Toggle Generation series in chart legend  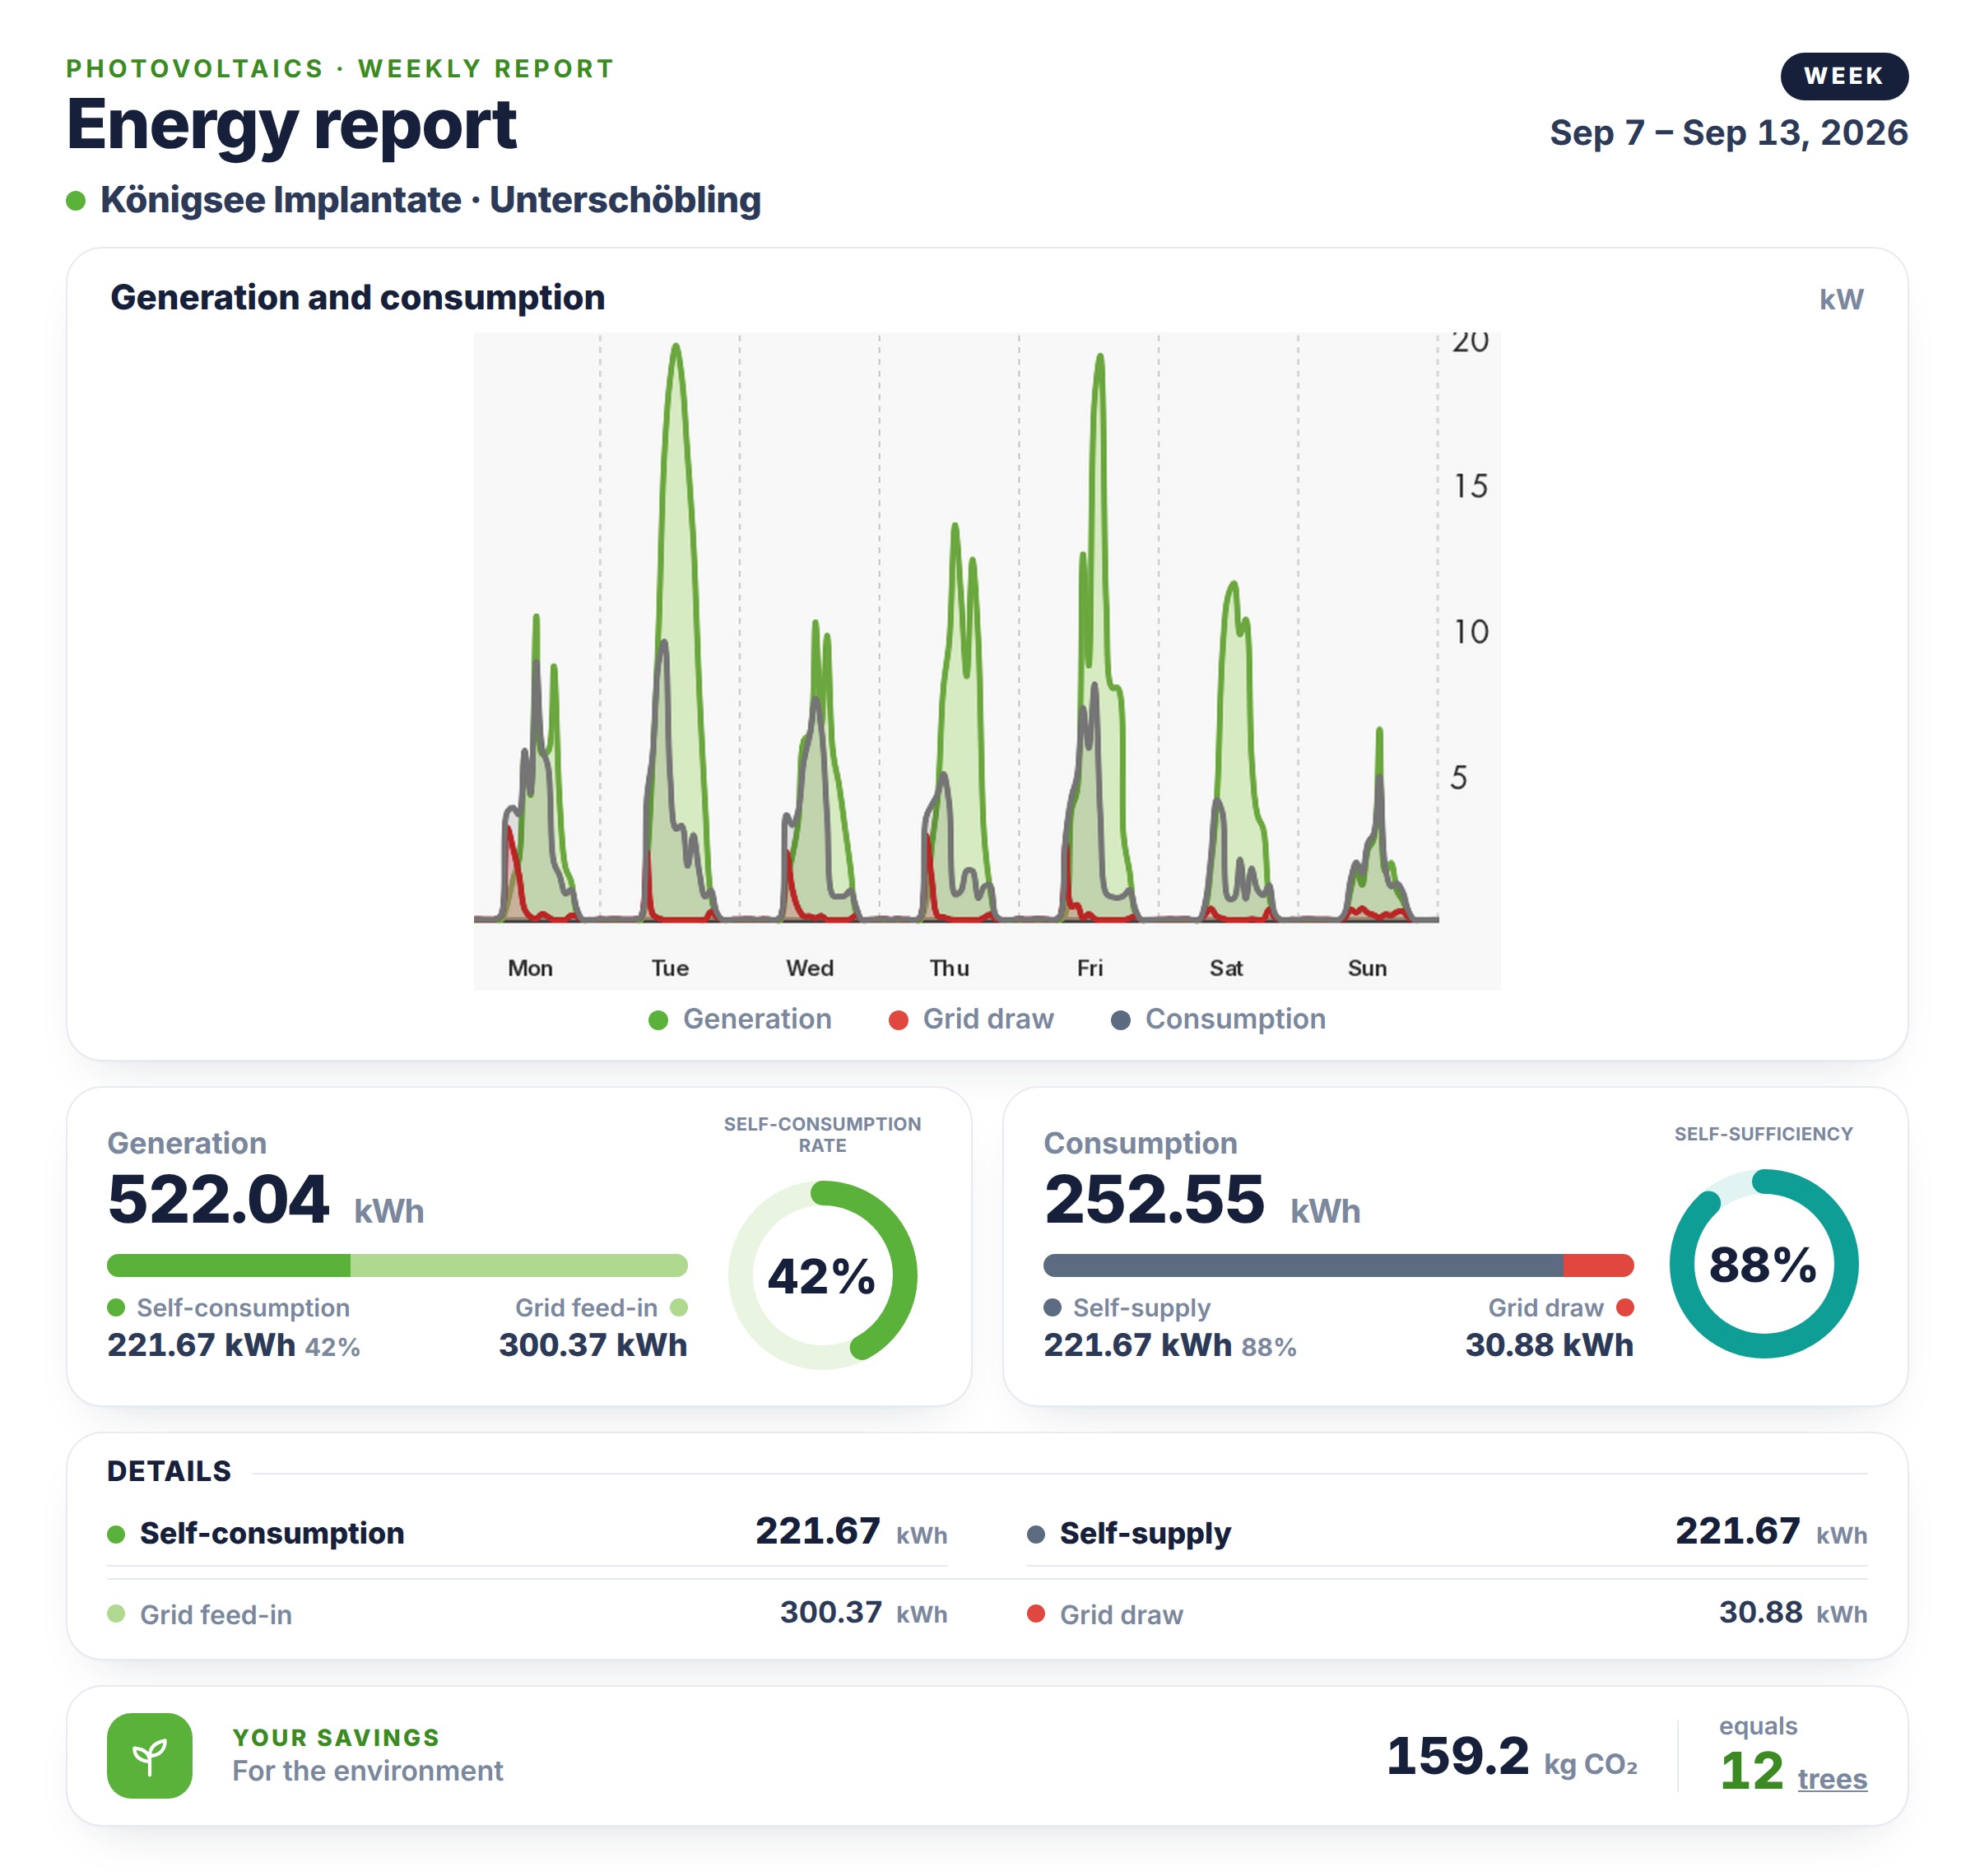tap(740, 1019)
